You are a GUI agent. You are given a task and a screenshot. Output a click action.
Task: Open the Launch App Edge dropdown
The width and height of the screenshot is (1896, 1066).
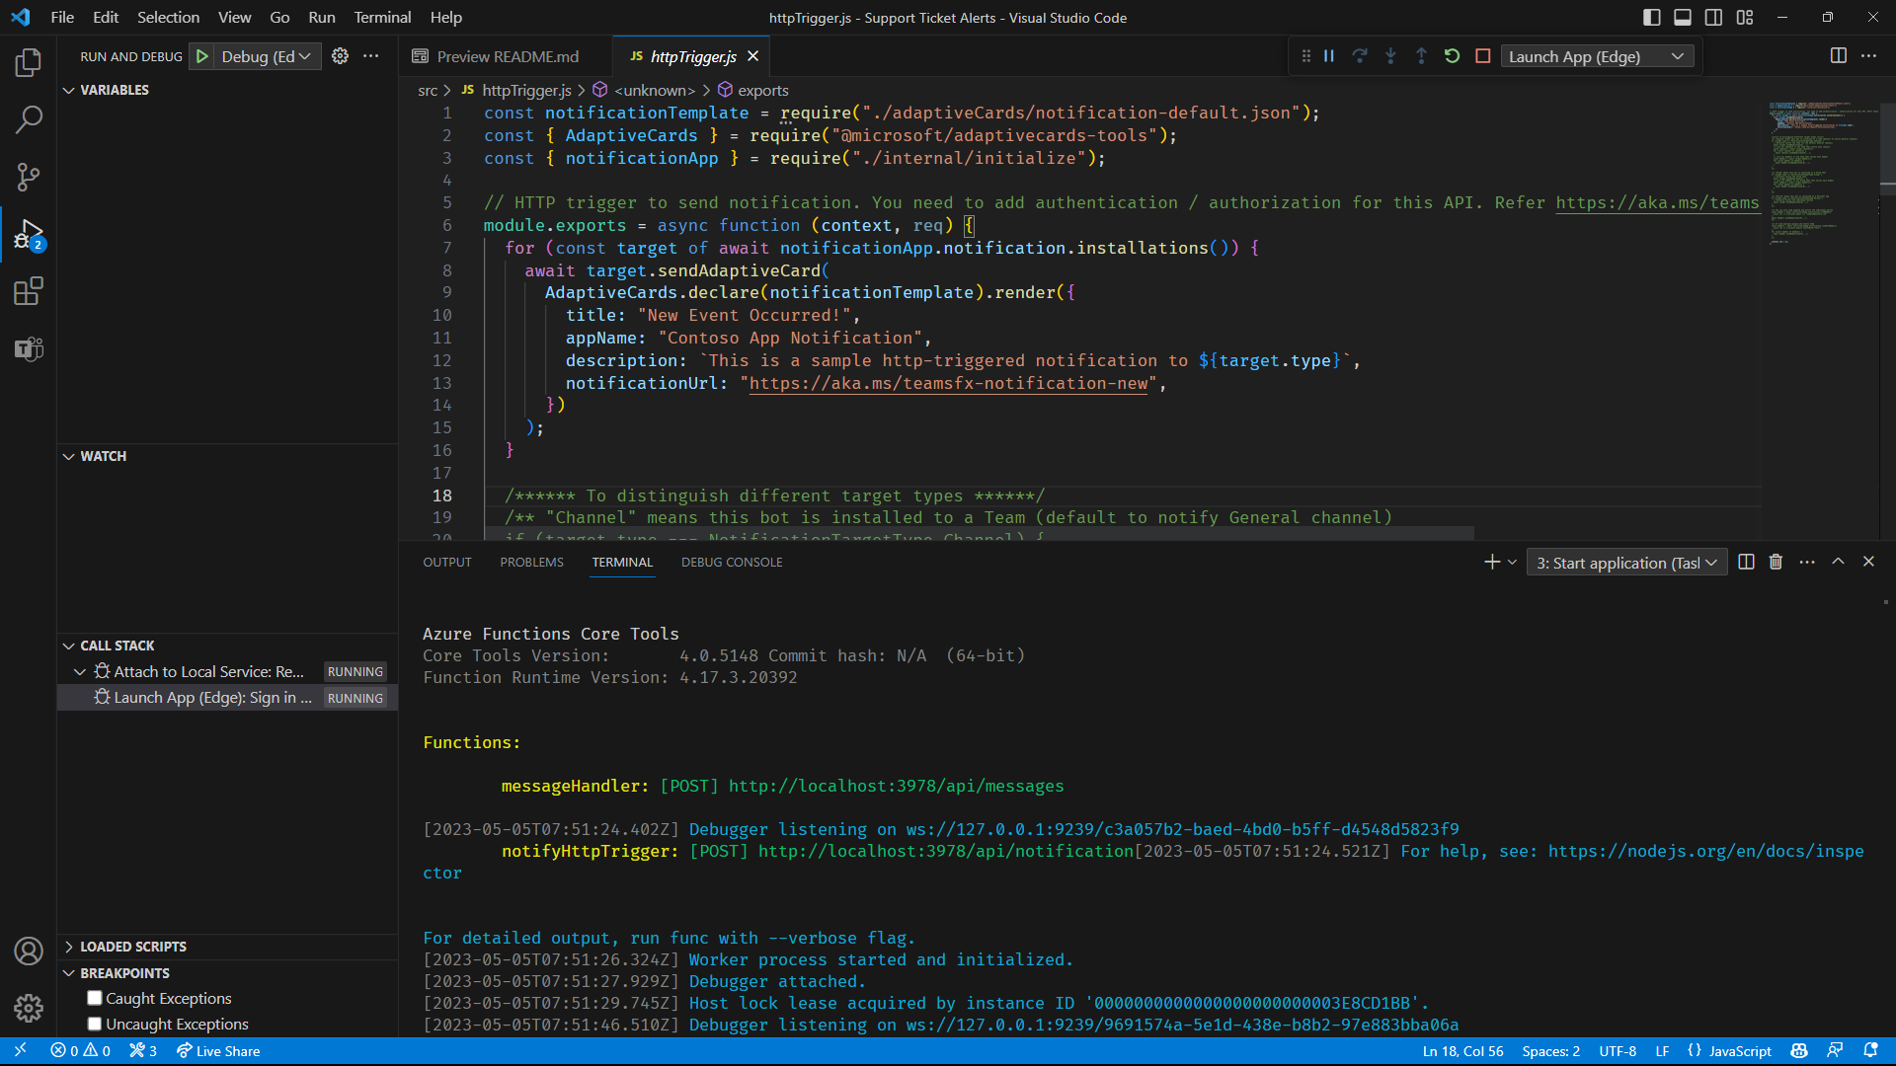pyautogui.click(x=1680, y=56)
